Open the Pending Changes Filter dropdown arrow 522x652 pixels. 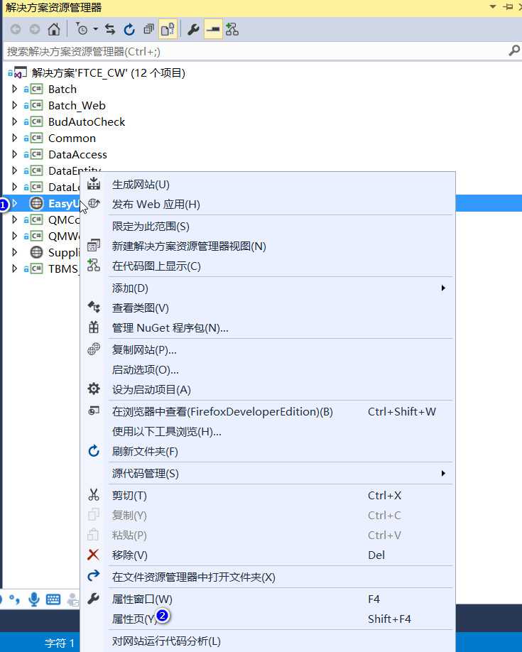point(95,30)
